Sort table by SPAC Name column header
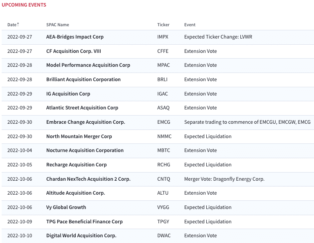314x243 pixels. tap(58, 25)
